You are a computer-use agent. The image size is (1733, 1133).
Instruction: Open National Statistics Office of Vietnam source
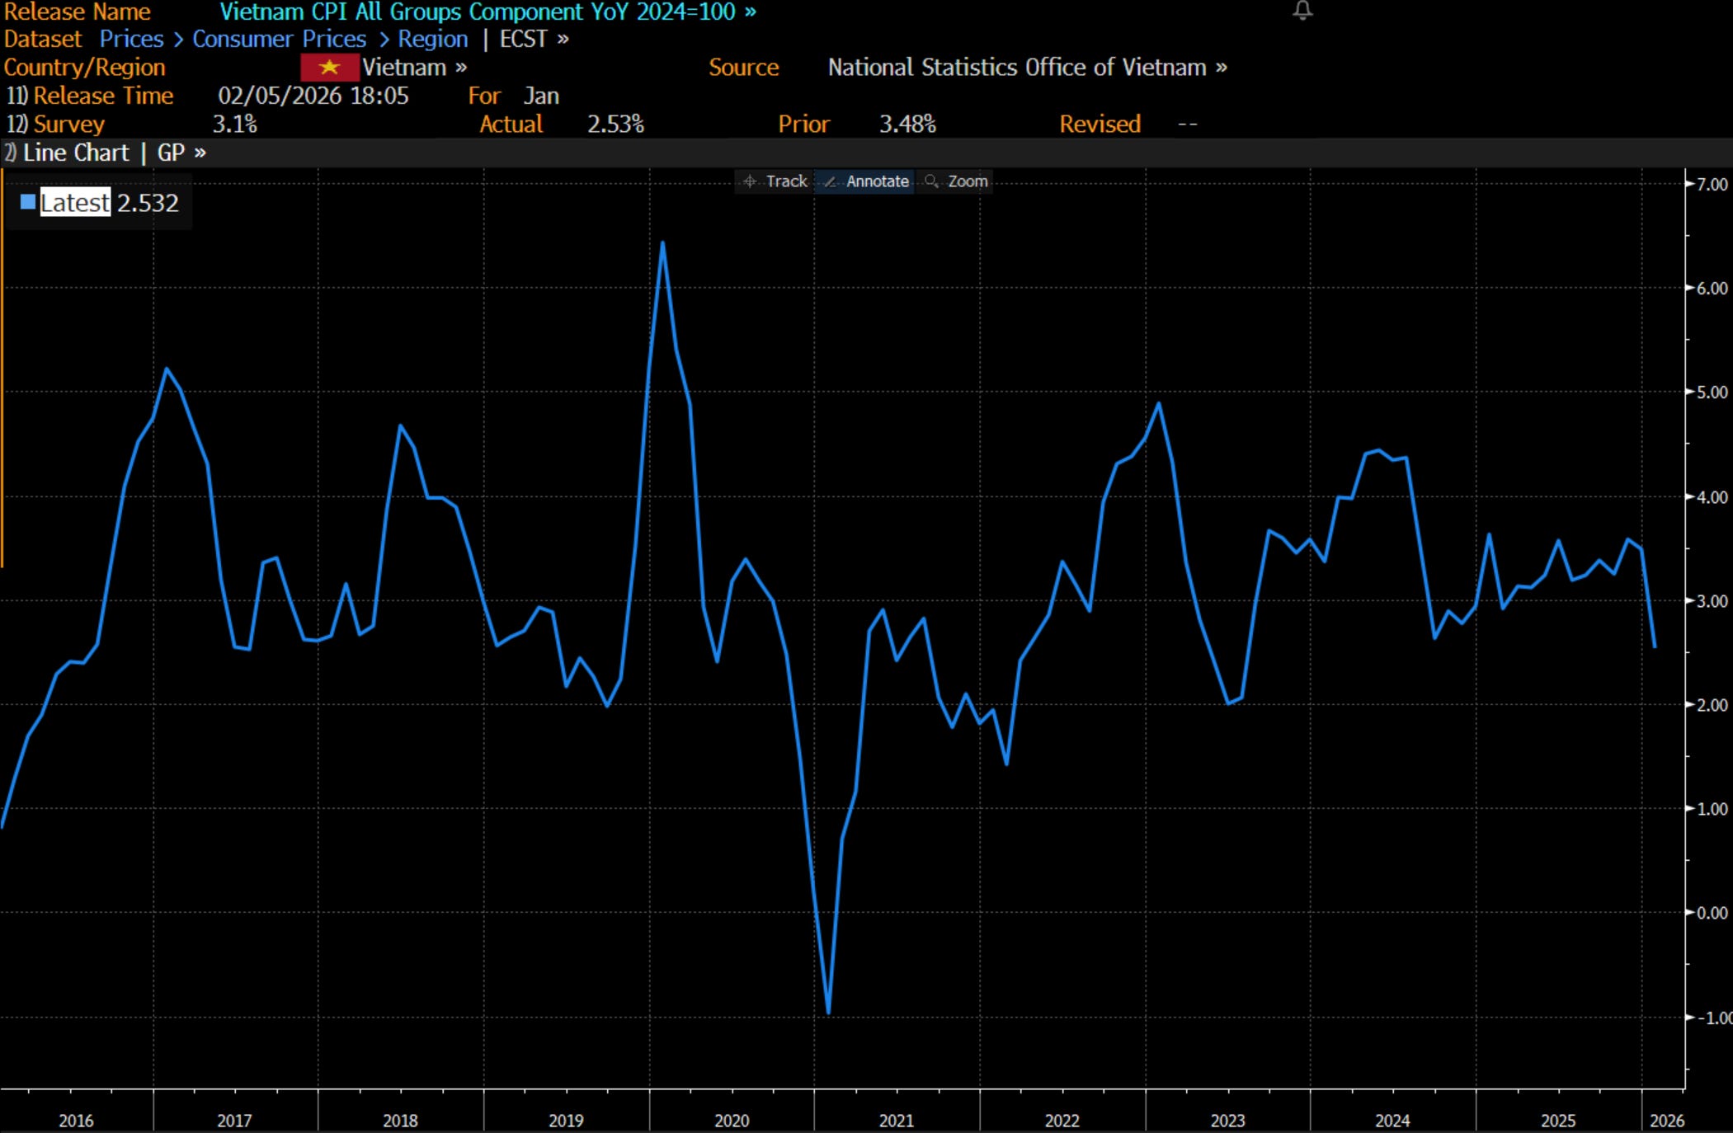(1027, 68)
